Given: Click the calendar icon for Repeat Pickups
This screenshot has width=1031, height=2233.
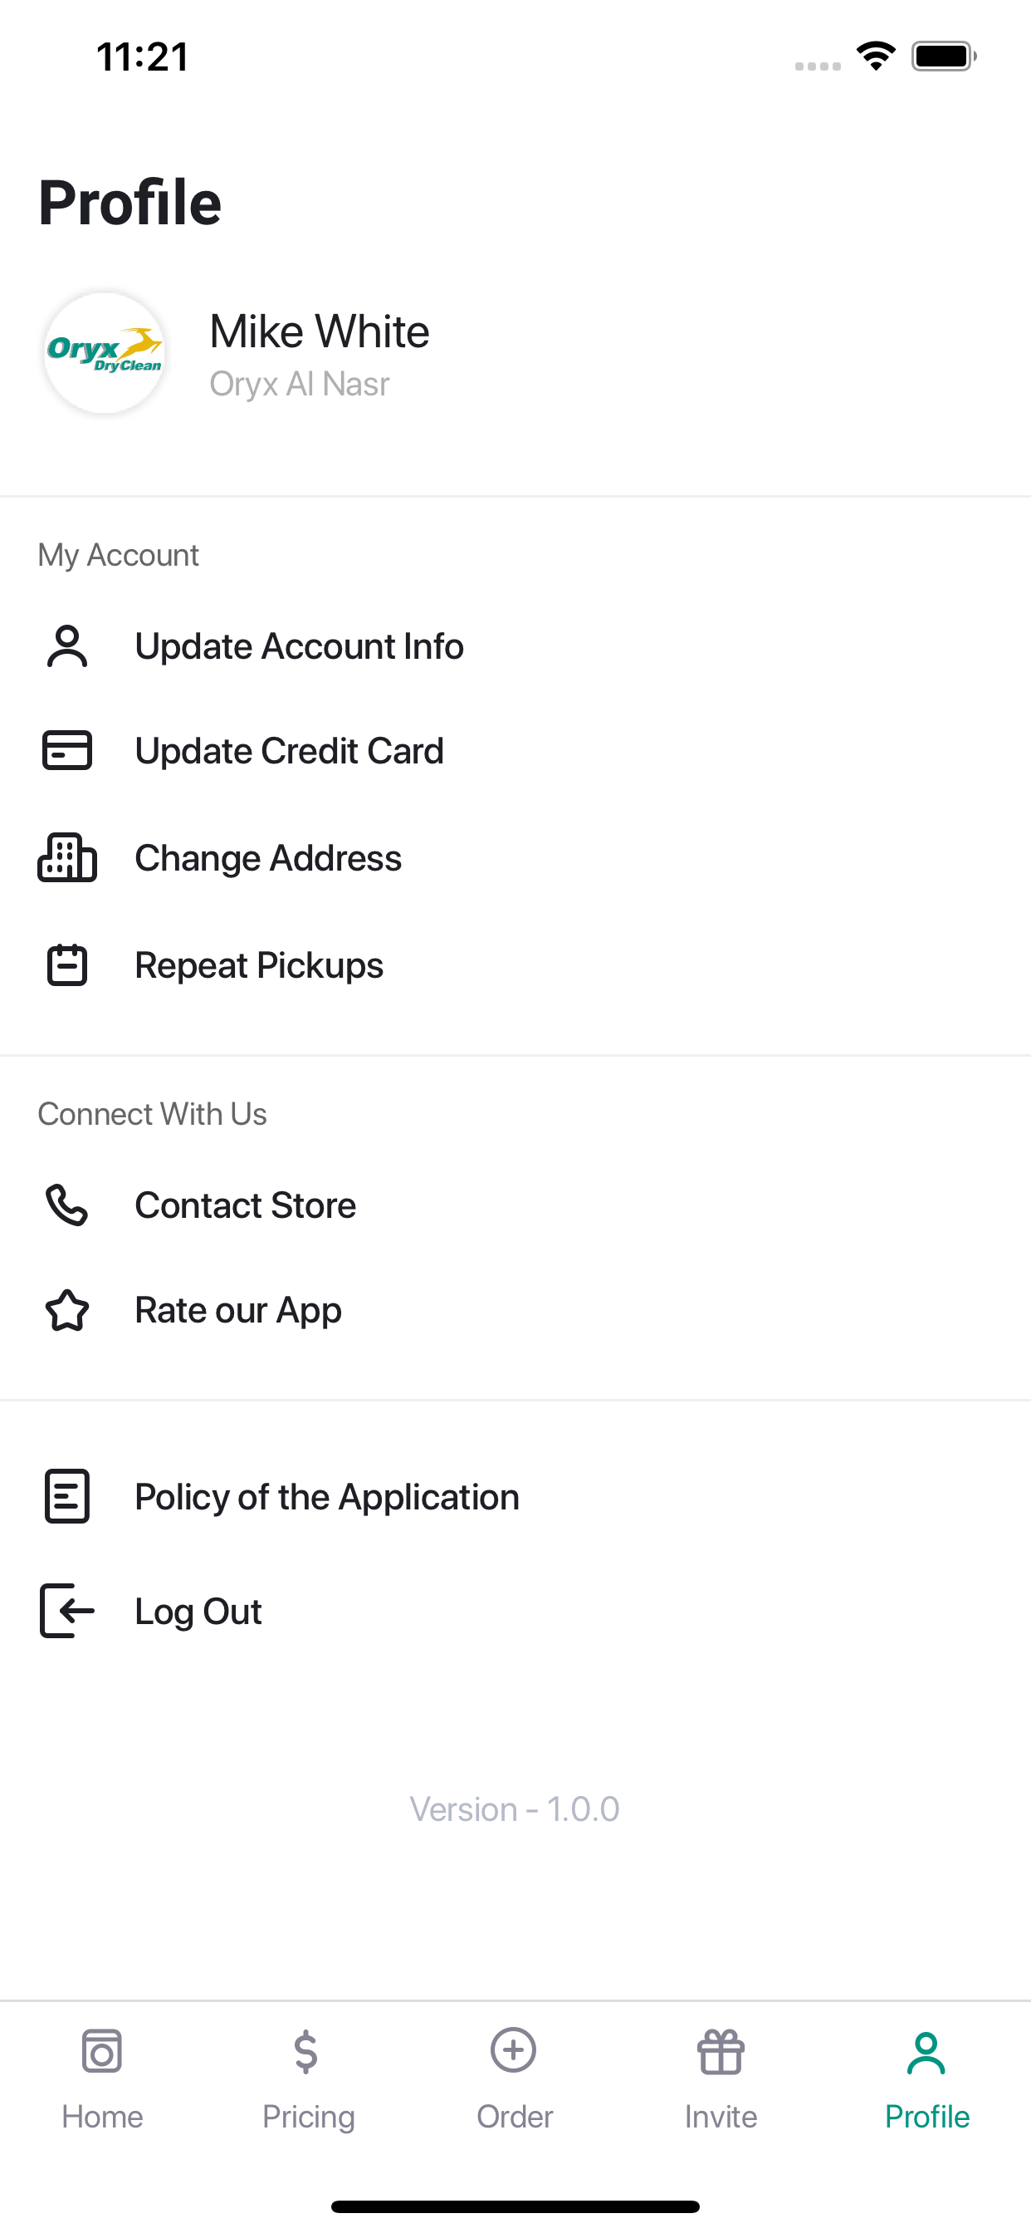Looking at the screenshot, I should [67, 964].
